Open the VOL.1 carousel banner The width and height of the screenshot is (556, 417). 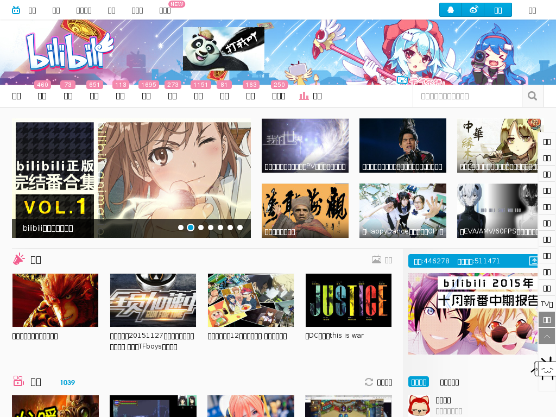[131, 178]
